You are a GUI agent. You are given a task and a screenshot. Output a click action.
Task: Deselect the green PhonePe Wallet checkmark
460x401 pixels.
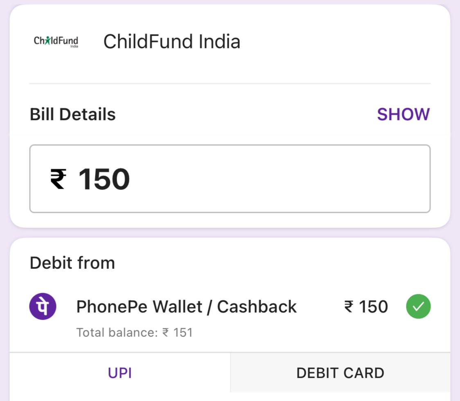coord(418,306)
